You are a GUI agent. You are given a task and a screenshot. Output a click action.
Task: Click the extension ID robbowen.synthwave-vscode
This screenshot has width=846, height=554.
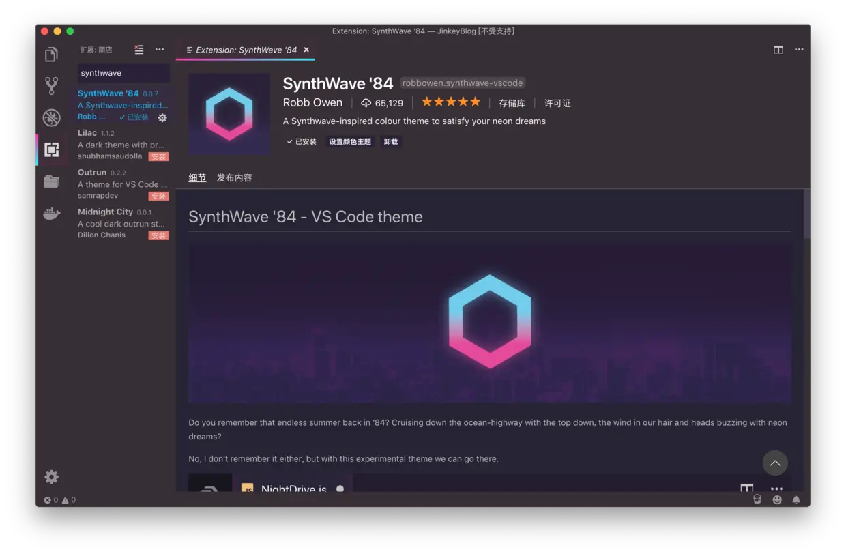463,83
